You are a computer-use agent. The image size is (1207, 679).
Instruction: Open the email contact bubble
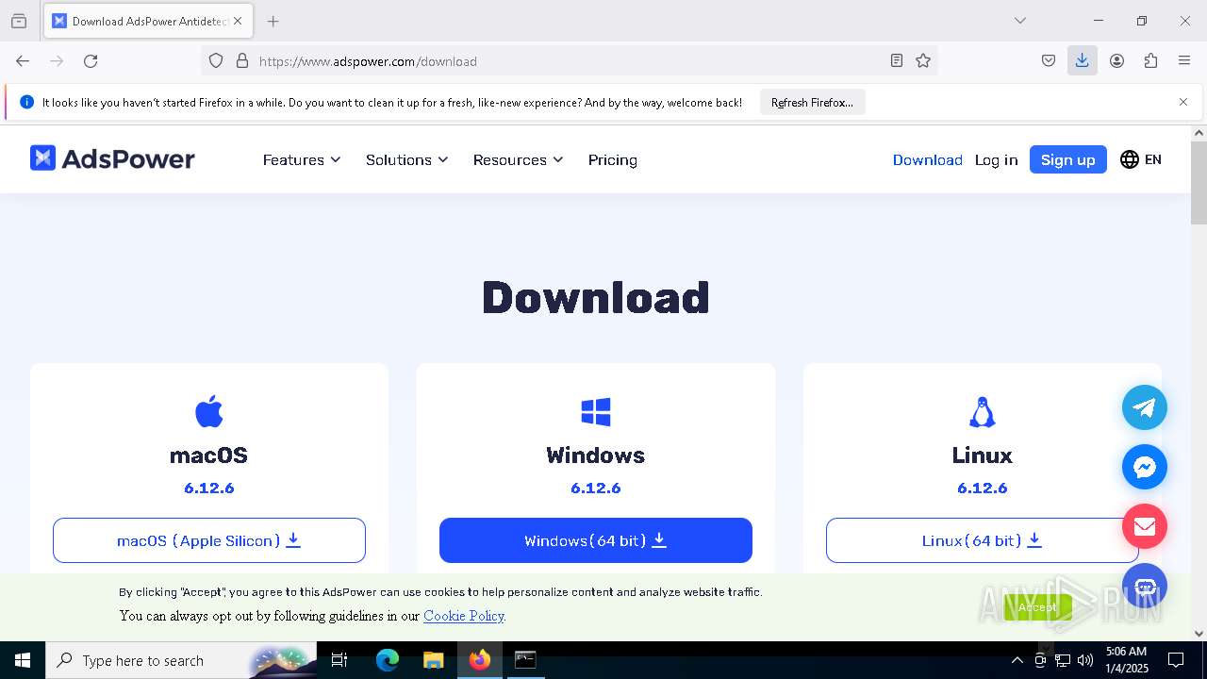[x=1145, y=526]
